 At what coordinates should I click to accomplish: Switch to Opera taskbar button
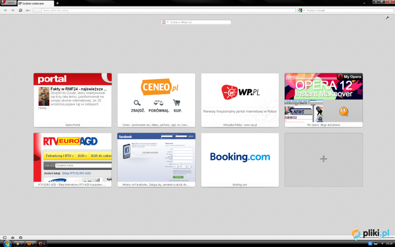coord(42,244)
